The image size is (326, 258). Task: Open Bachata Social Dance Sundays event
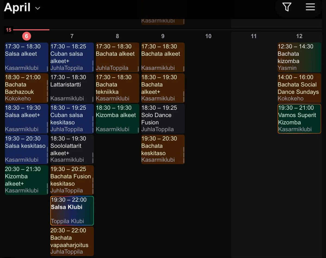(299, 88)
